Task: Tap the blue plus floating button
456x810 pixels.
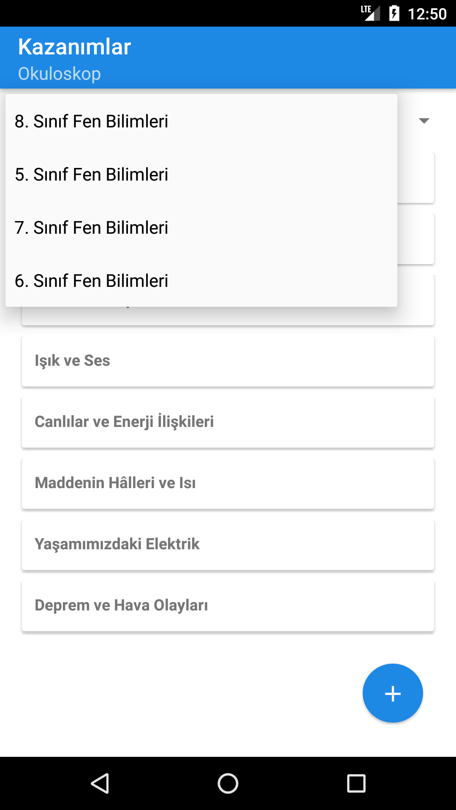Action: coord(393,693)
